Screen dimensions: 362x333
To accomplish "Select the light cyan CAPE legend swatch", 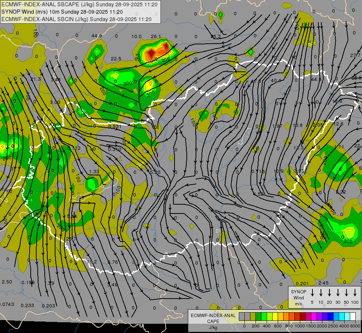I will 347,317.
